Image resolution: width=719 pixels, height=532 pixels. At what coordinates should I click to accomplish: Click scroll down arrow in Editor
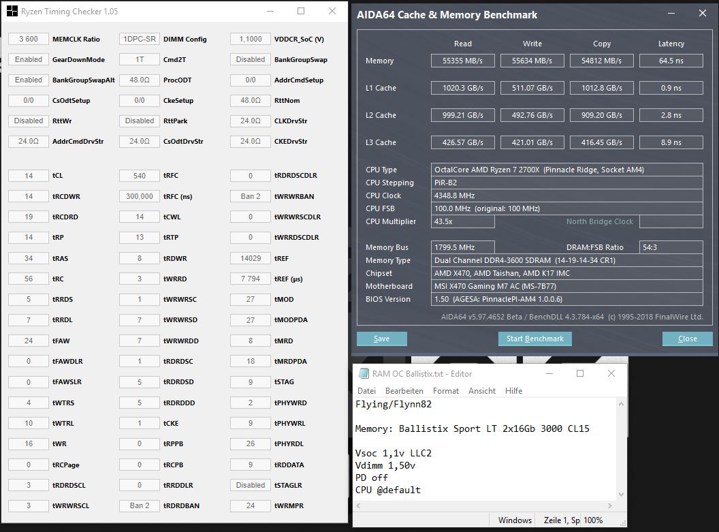tap(622, 495)
